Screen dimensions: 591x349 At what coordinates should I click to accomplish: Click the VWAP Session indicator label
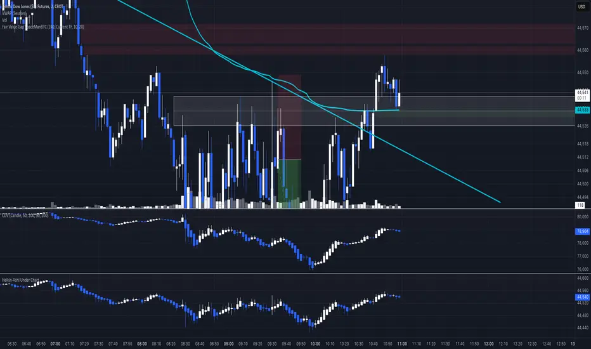point(15,13)
